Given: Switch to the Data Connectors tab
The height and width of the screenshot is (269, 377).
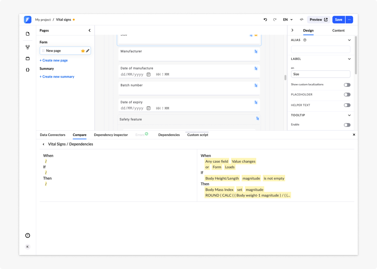Looking at the screenshot, I should coord(53,135).
